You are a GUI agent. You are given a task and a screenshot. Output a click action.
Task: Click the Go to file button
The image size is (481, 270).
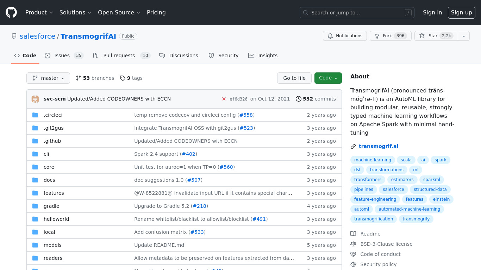coord(294,78)
